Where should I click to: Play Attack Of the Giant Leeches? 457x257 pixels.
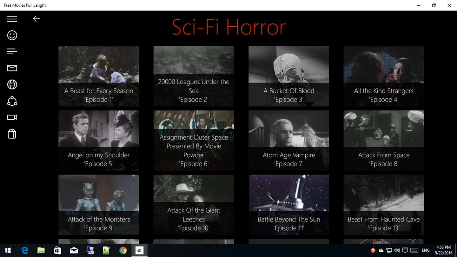[x=194, y=205]
